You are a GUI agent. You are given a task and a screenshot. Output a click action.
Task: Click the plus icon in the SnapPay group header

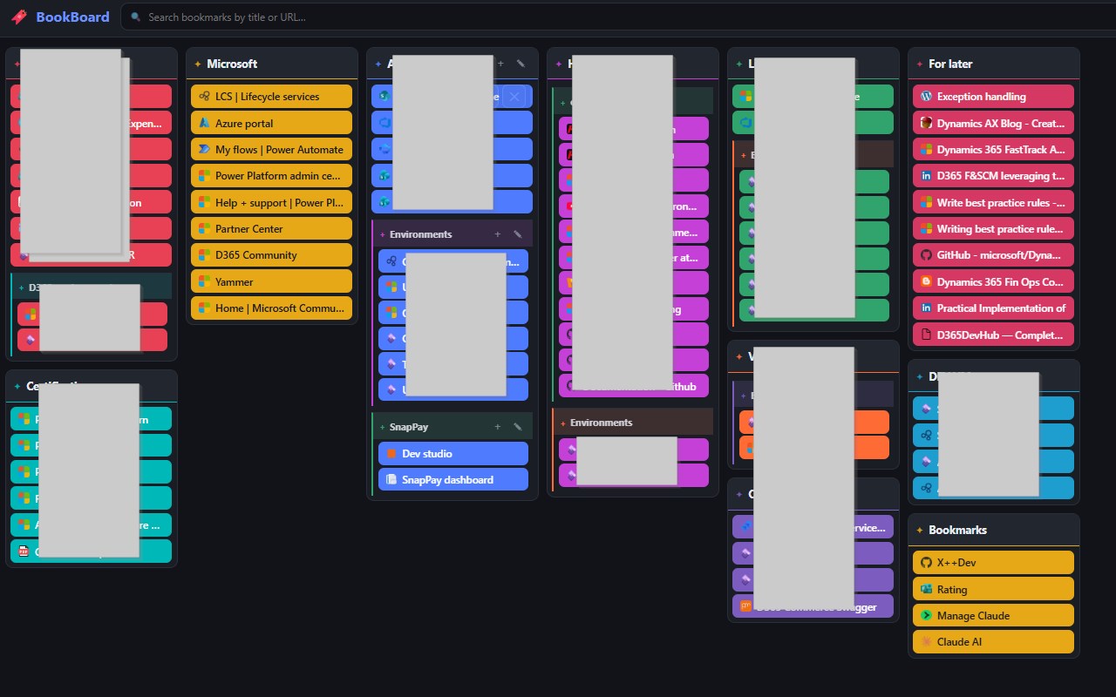click(x=498, y=427)
